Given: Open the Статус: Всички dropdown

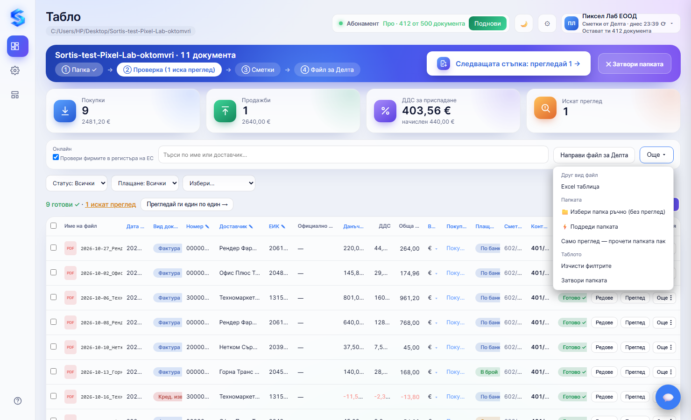Looking at the screenshot, I should pos(77,183).
